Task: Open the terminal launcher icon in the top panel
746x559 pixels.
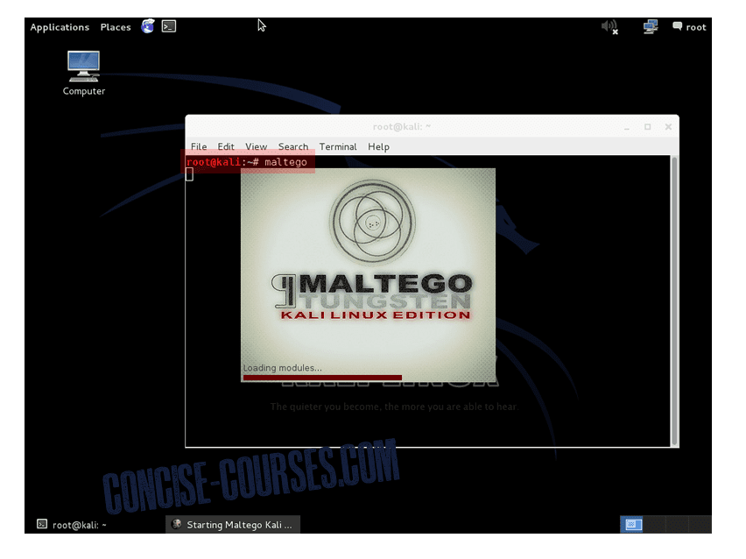Action: (x=167, y=25)
